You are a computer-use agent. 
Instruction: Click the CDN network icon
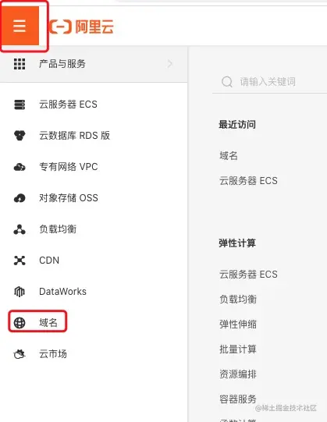(20, 261)
